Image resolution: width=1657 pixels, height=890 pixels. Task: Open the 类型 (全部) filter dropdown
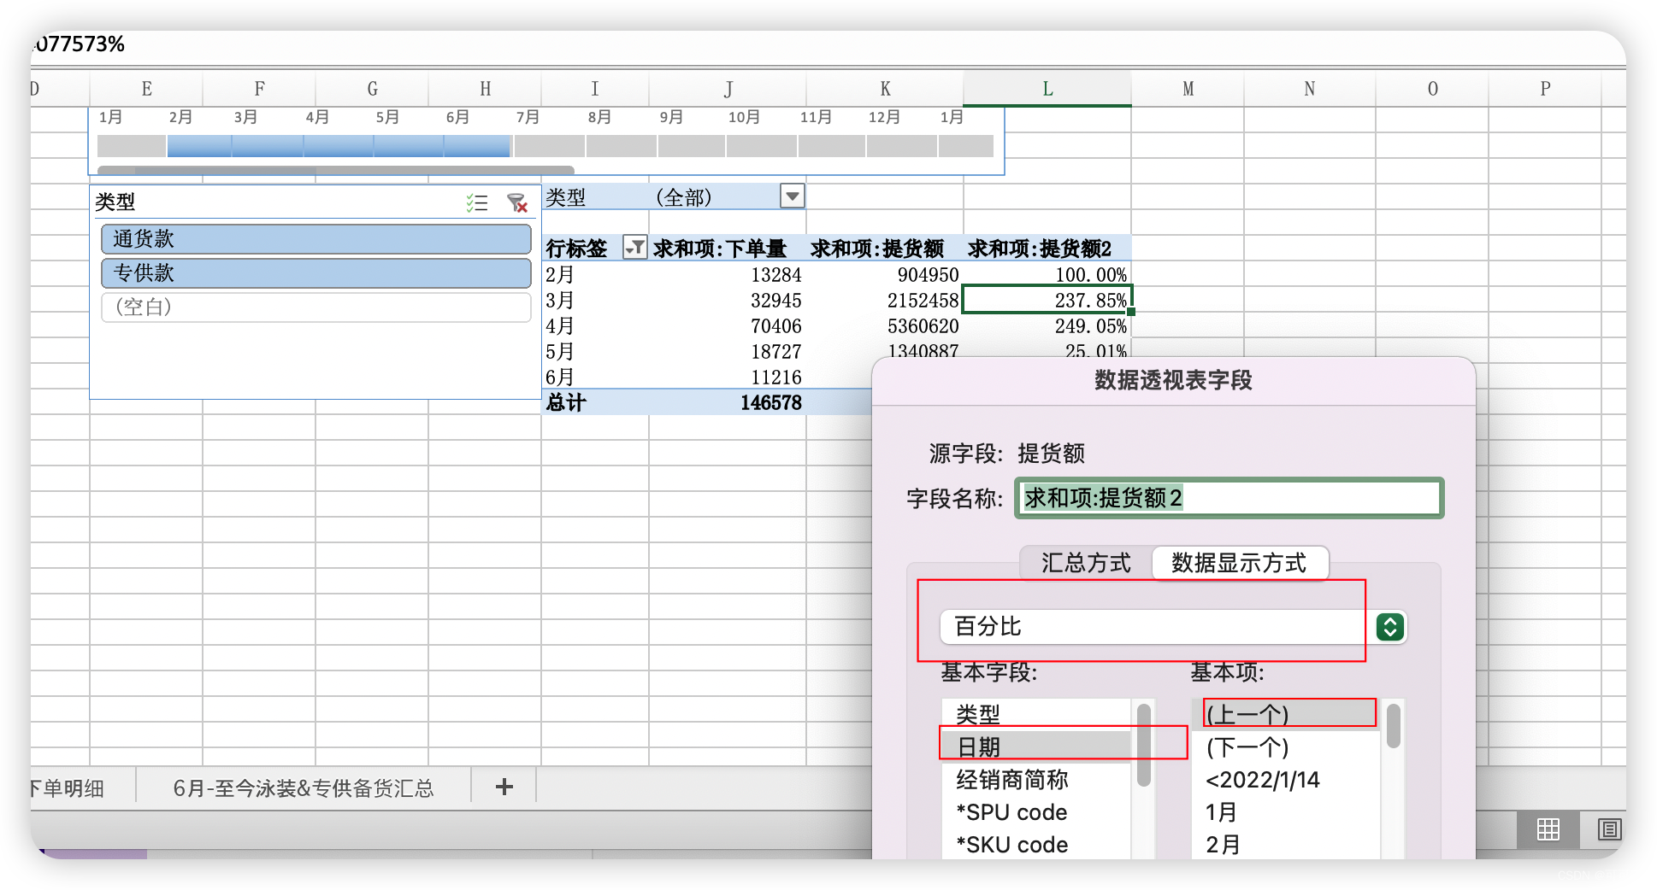click(793, 196)
